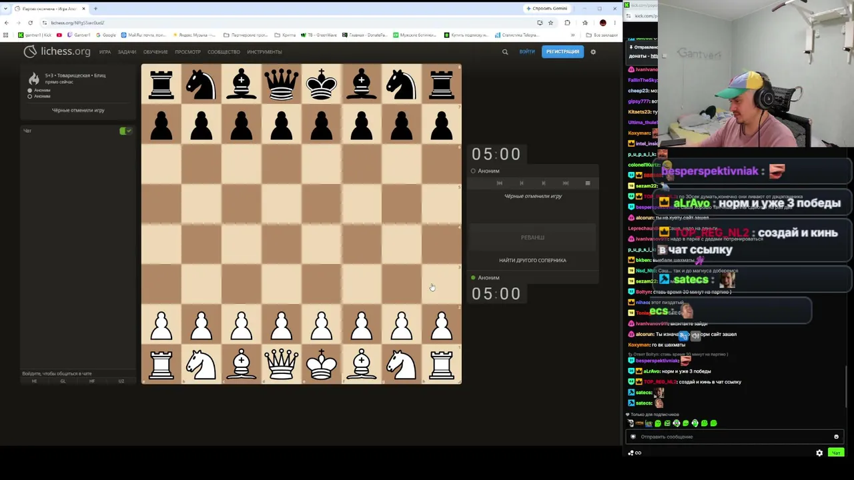Image resolution: width=854 pixels, height=480 pixels.
Task: Open the СООБЩЕСТВО menu
Action: tap(224, 51)
